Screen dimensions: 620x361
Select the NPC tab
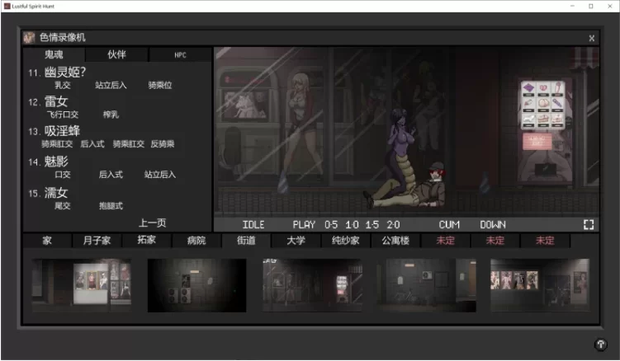[x=180, y=55]
